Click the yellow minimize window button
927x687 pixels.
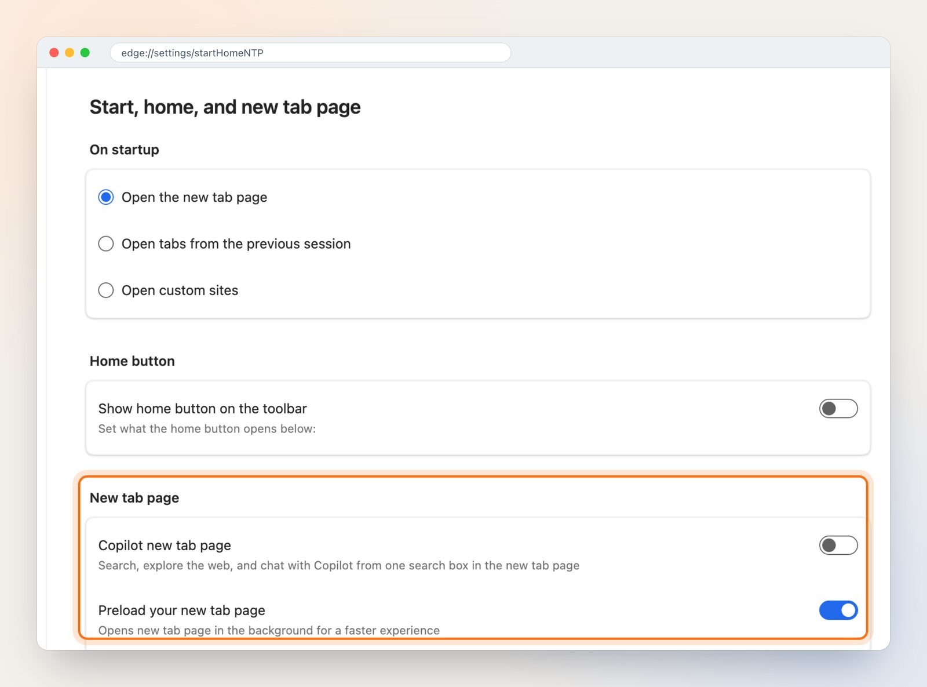point(70,53)
